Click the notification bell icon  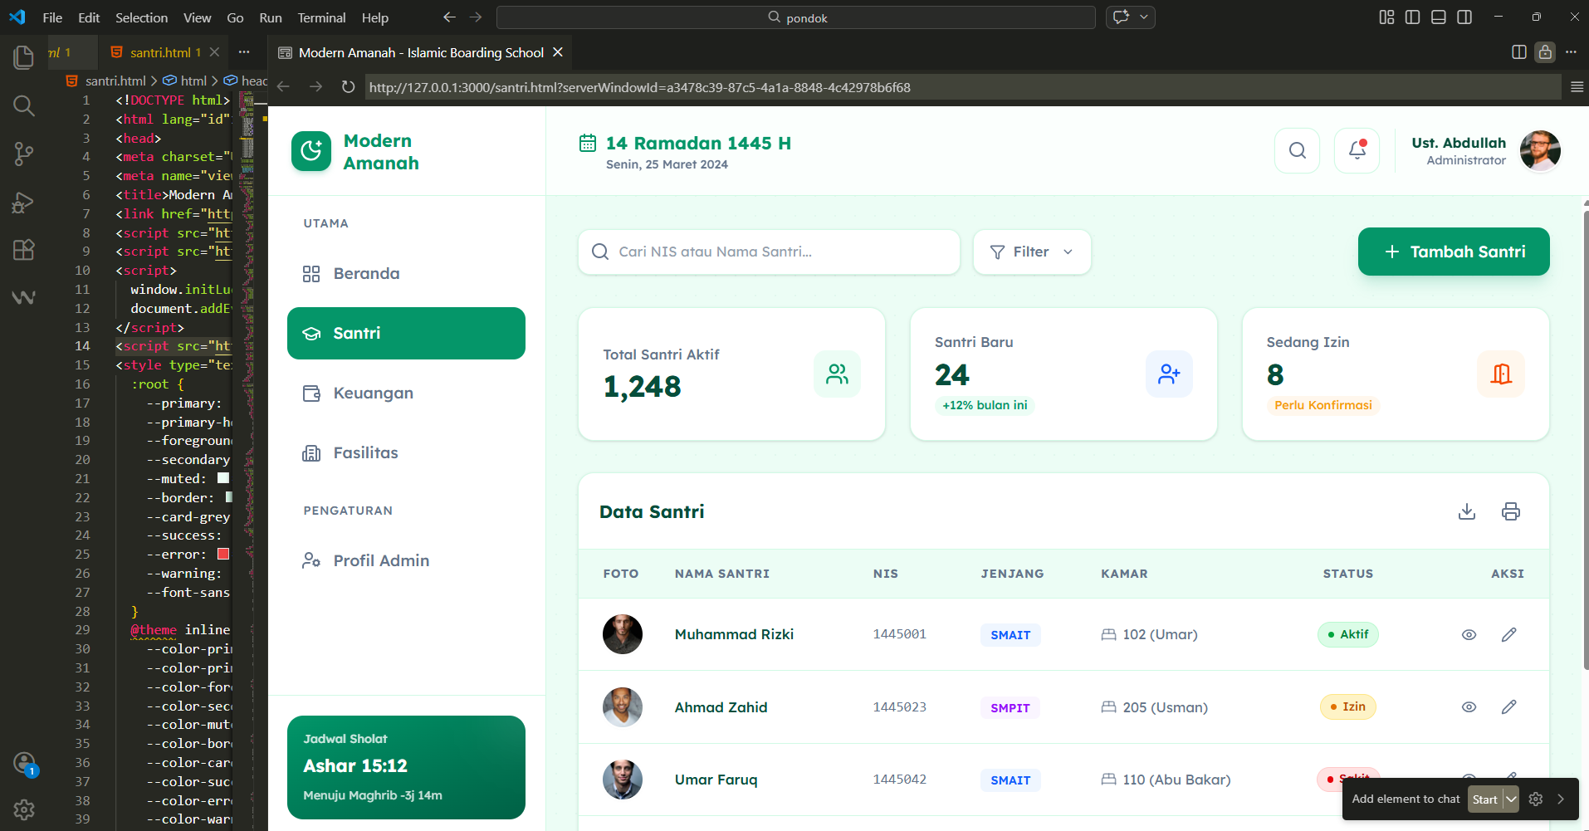pyautogui.click(x=1357, y=150)
